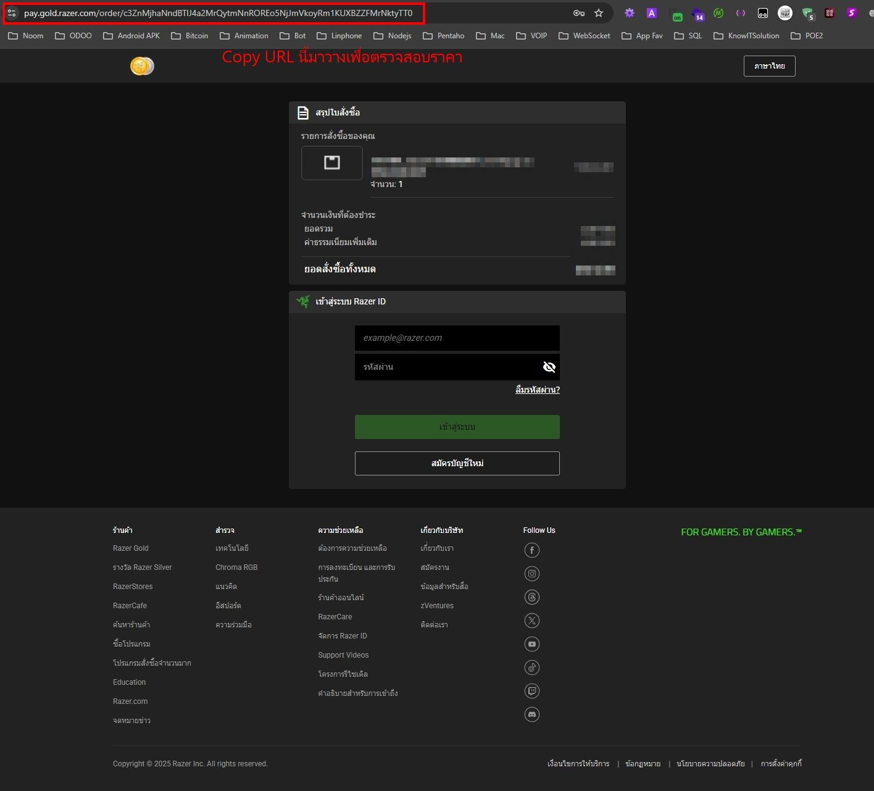Viewport: 874px width, 791px height.
Task: Open Razer TikTok page icon
Action: [532, 668]
